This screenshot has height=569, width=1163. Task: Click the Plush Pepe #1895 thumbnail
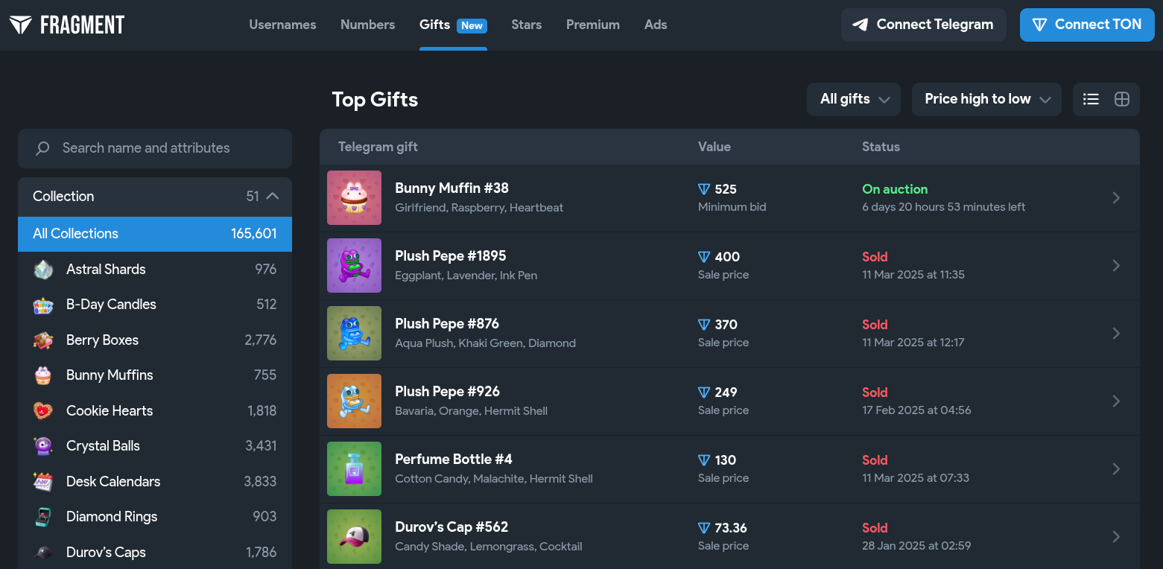point(354,266)
